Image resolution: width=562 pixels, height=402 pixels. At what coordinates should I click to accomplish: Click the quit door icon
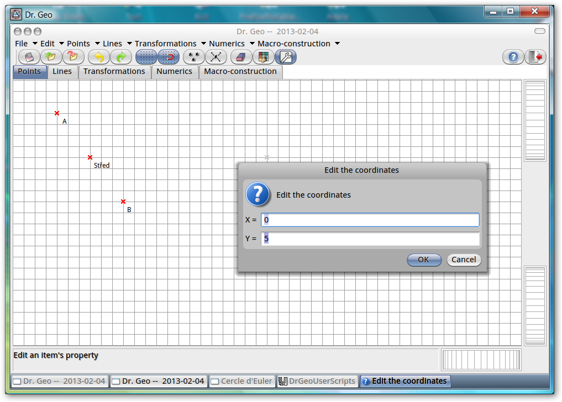point(535,57)
